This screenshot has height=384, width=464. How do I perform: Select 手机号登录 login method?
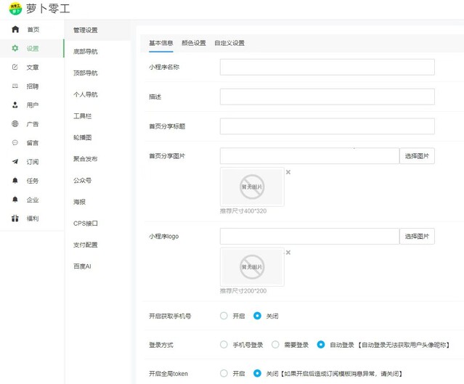[x=224, y=345]
